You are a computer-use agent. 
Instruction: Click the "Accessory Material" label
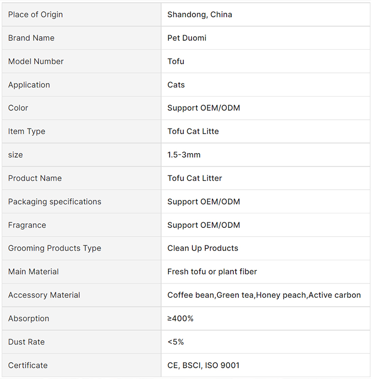[x=44, y=295]
